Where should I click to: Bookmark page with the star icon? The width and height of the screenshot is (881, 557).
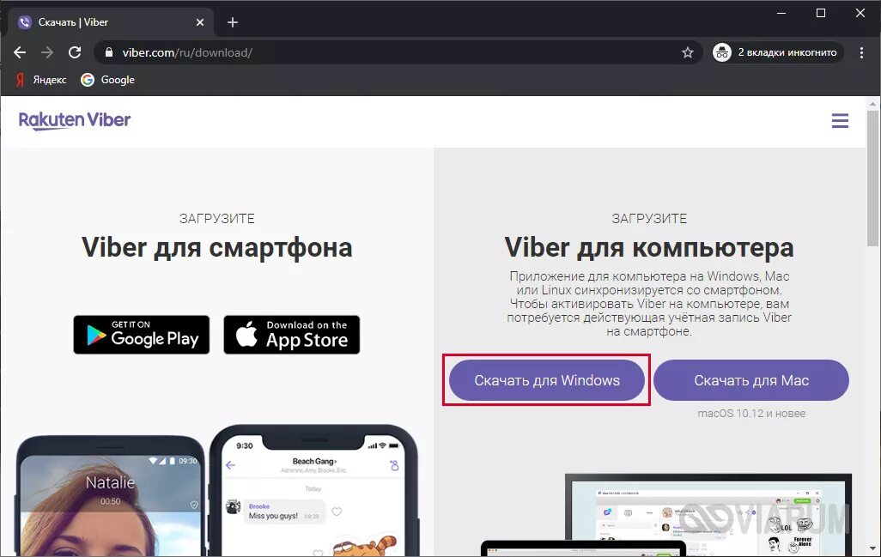687,52
